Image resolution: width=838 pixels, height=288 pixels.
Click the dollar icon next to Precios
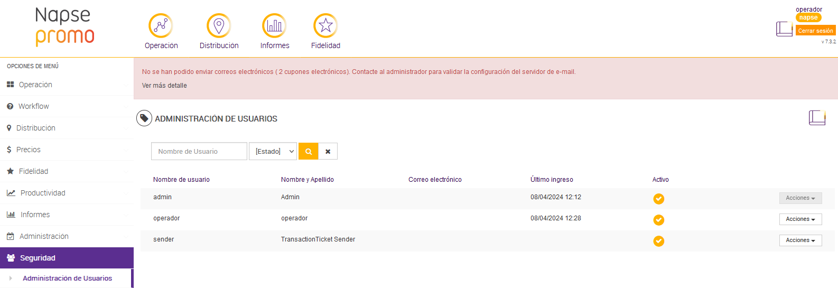[x=9, y=150]
